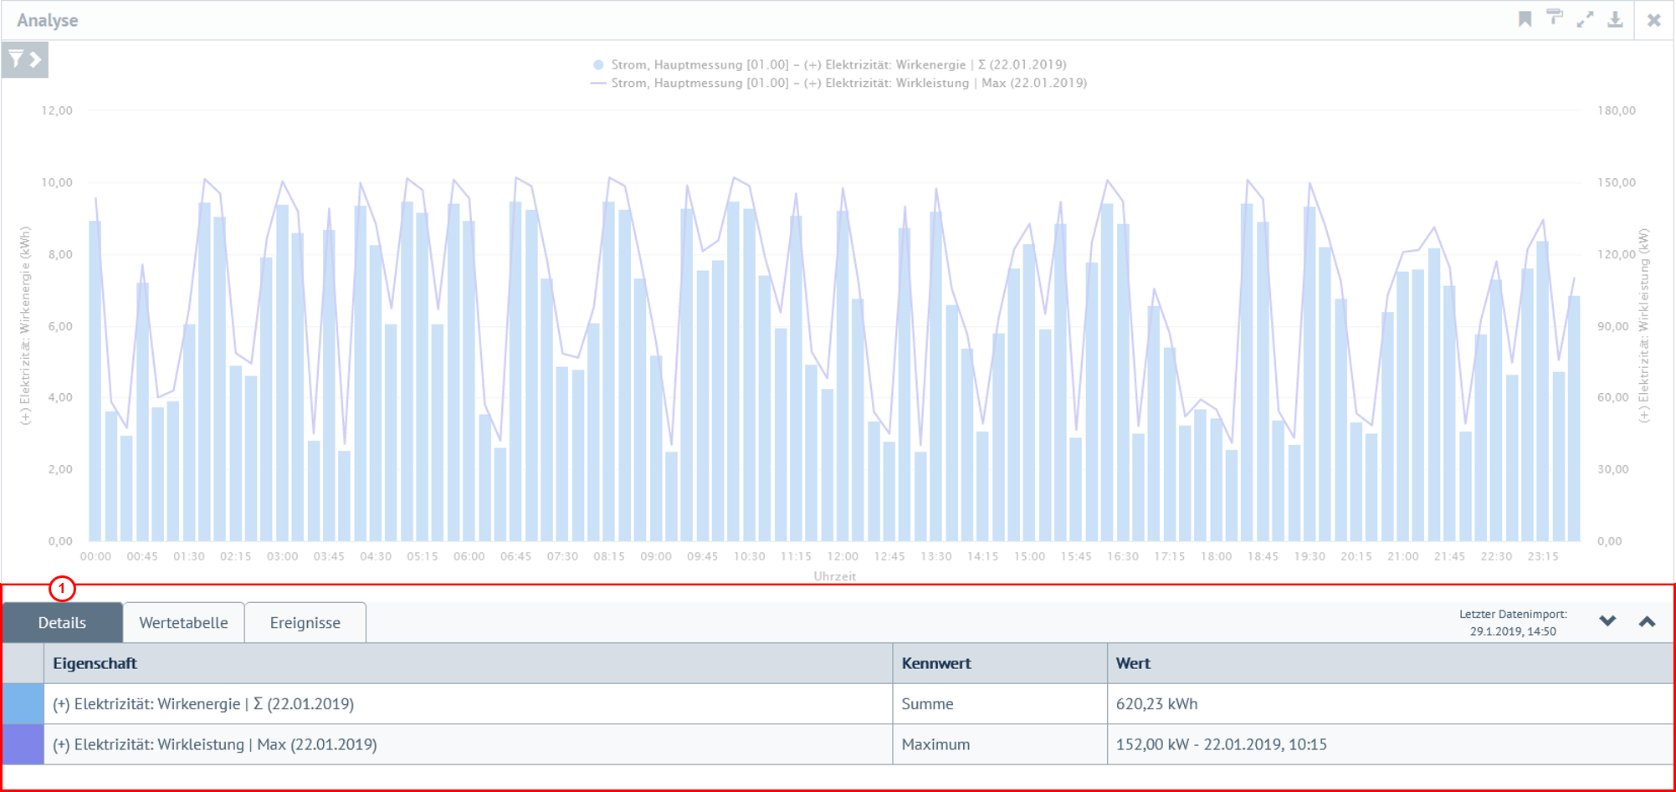Select the Wirkenergie Σ (22.01.2019) row

203,704
